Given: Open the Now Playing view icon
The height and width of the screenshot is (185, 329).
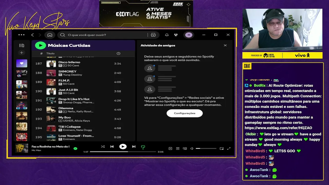Looking at the screenshot, I should [170, 149].
